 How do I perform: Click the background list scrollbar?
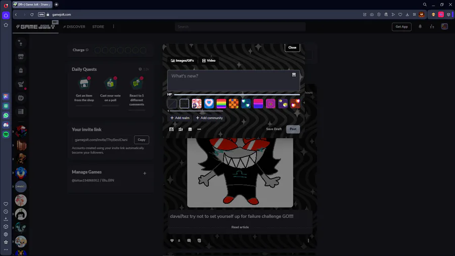coord(197,111)
